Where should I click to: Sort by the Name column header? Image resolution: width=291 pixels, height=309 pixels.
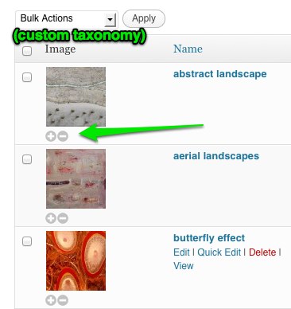click(188, 49)
